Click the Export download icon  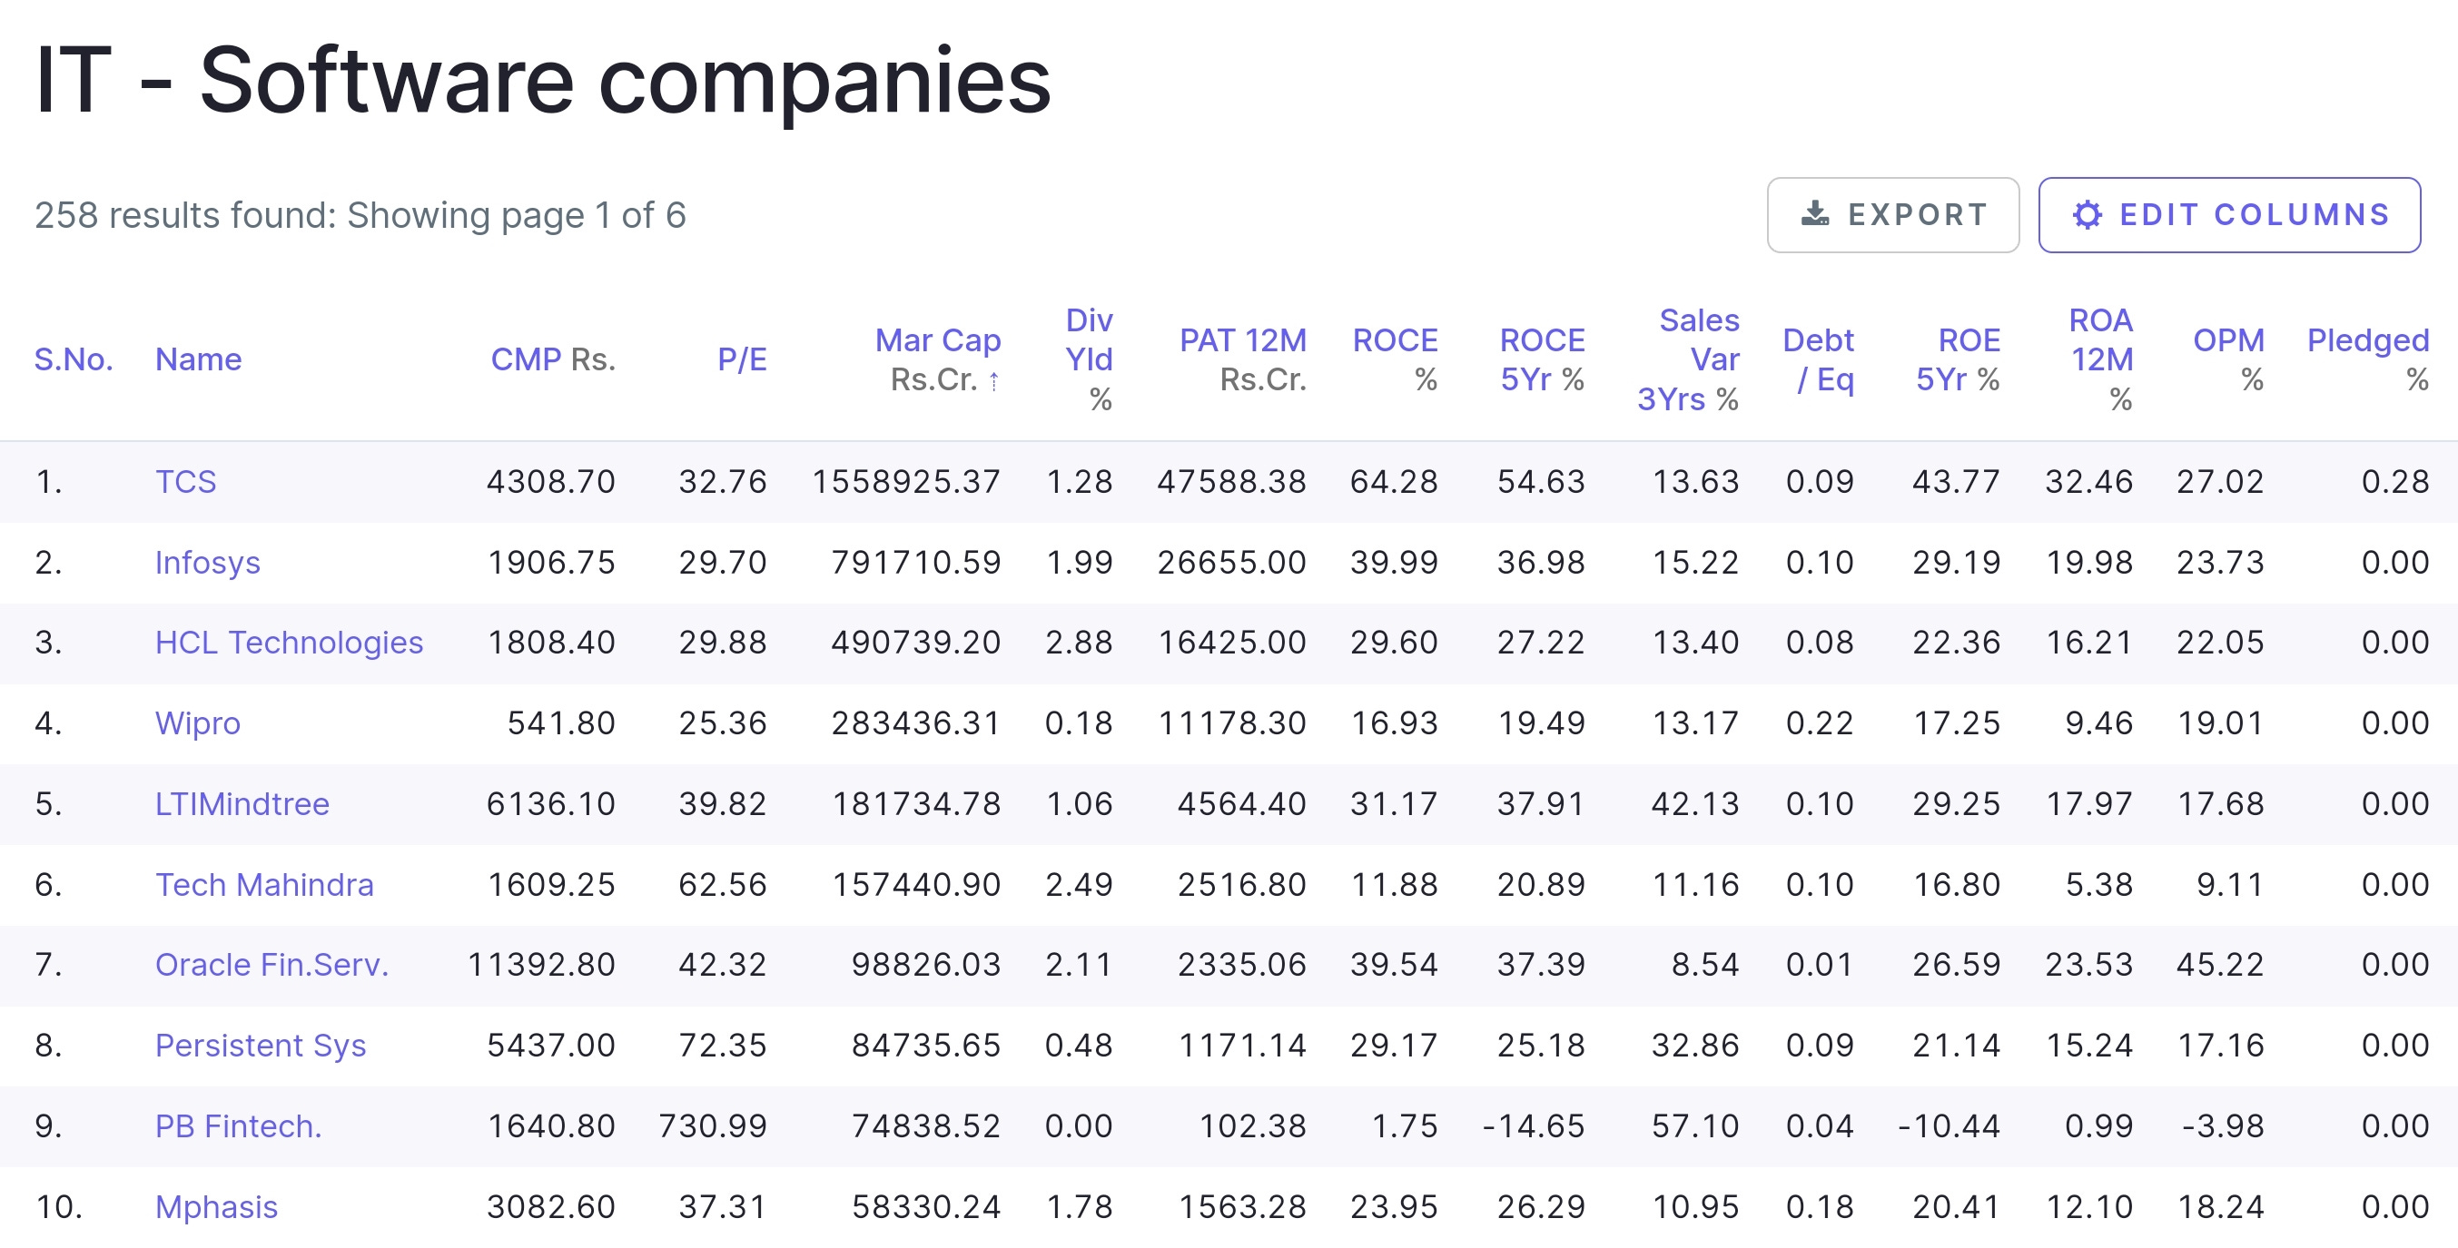pyautogui.click(x=1815, y=213)
